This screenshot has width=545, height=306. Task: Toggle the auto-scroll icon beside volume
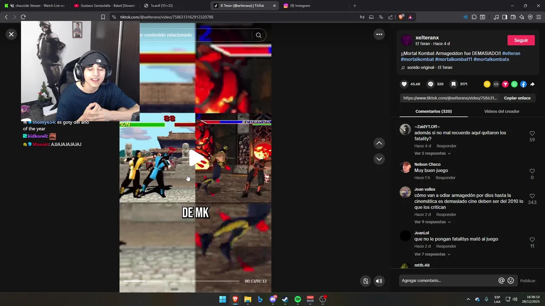(366, 281)
